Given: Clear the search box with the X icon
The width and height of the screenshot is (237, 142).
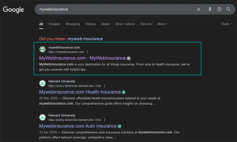Looking at the screenshot, I should point(198,9).
